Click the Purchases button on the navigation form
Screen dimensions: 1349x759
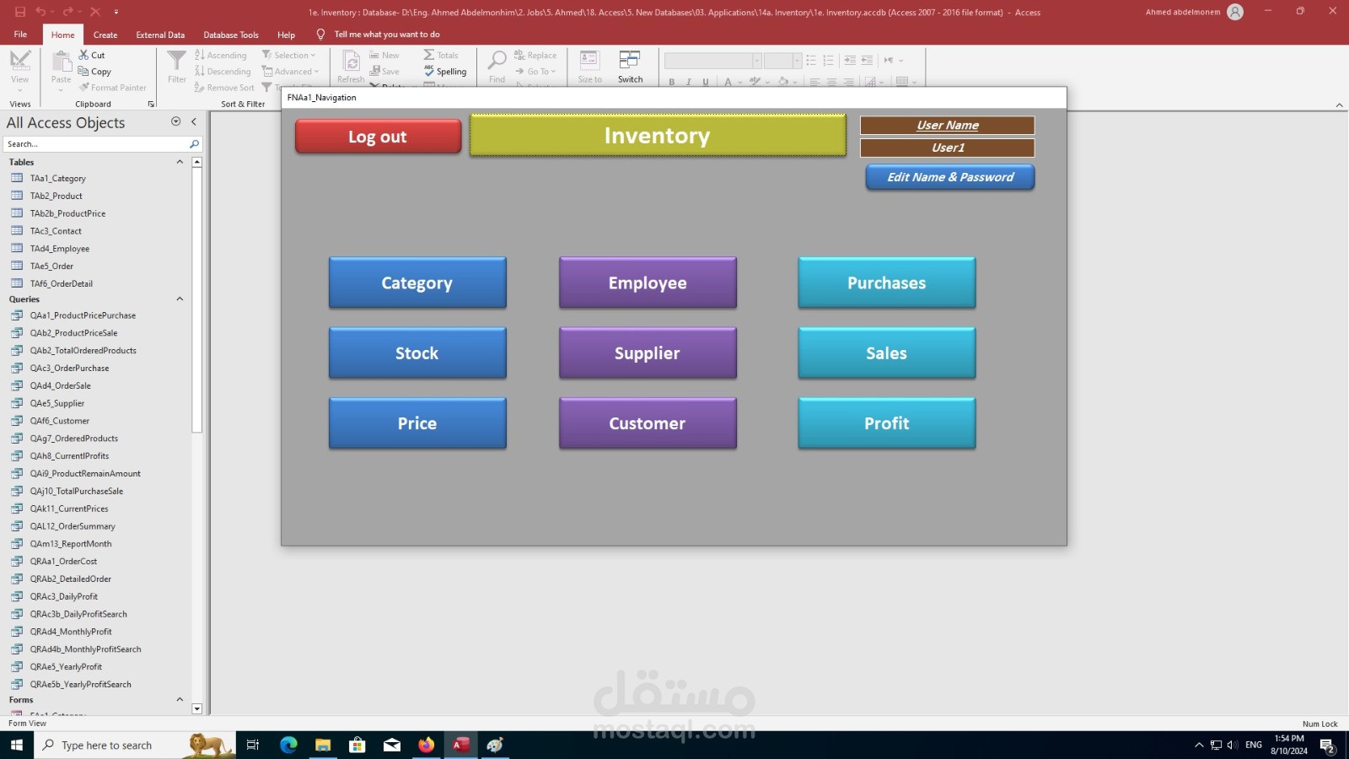coord(887,283)
